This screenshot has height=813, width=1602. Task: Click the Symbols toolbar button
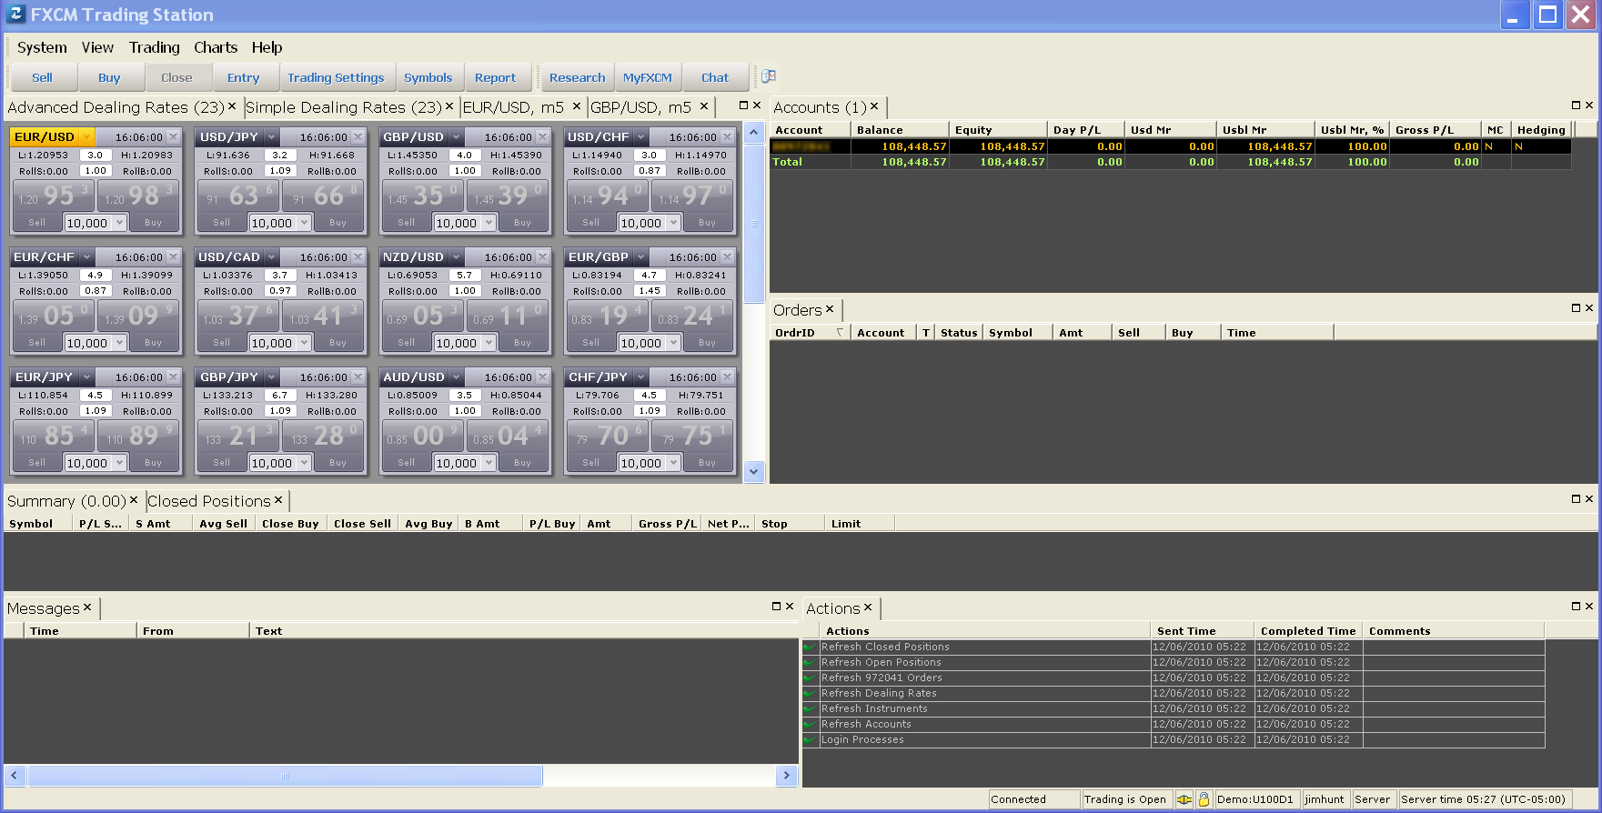(x=428, y=77)
